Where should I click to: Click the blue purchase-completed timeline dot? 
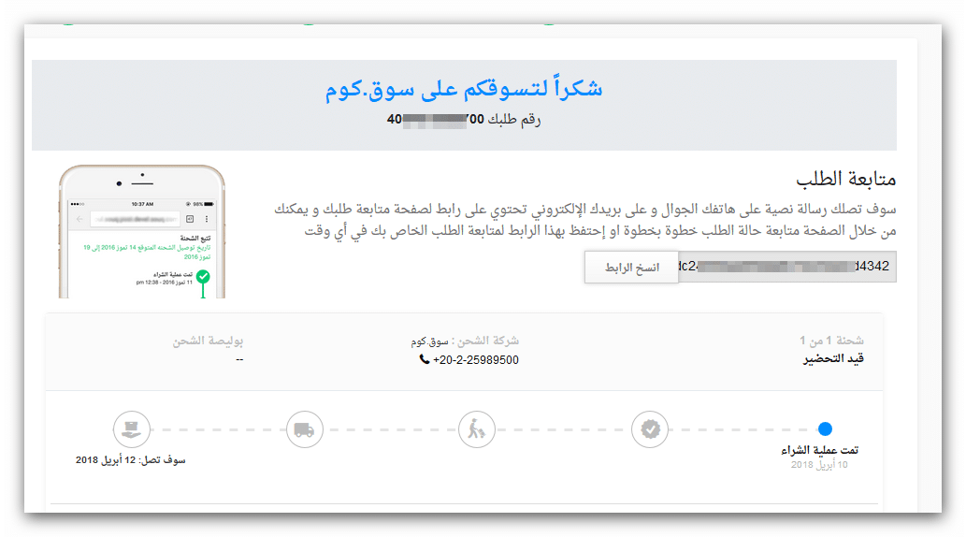tap(825, 428)
